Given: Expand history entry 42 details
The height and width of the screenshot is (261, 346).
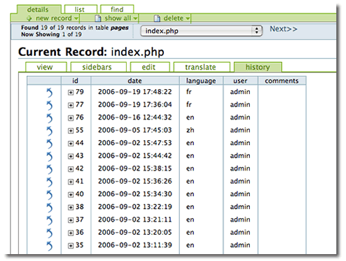Looking at the screenshot, I should click(71, 169).
